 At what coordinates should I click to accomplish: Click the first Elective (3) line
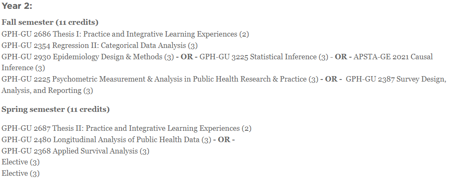[x=21, y=162]
